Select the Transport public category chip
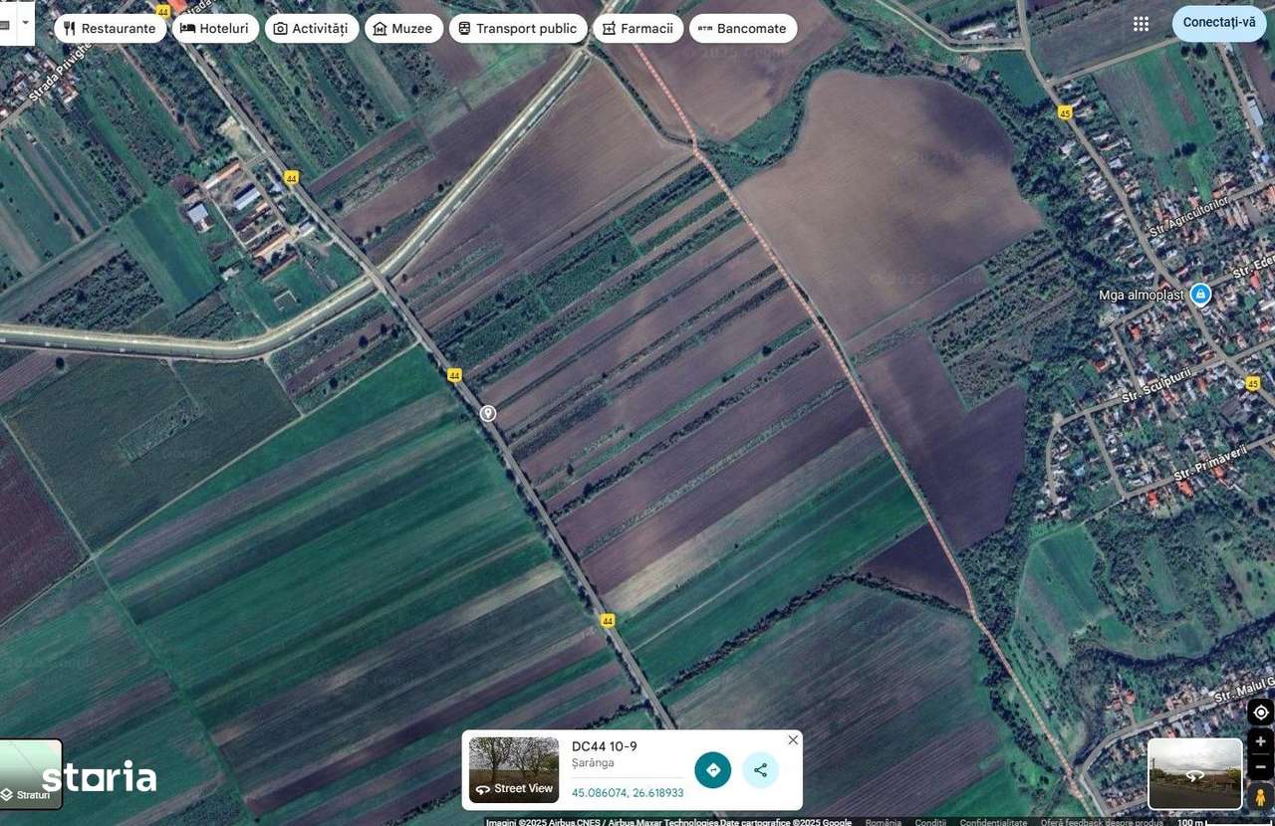 tap(518, 28)
